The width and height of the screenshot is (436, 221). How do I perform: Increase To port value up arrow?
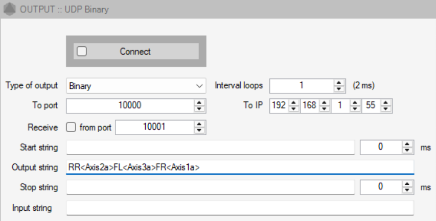199,103
